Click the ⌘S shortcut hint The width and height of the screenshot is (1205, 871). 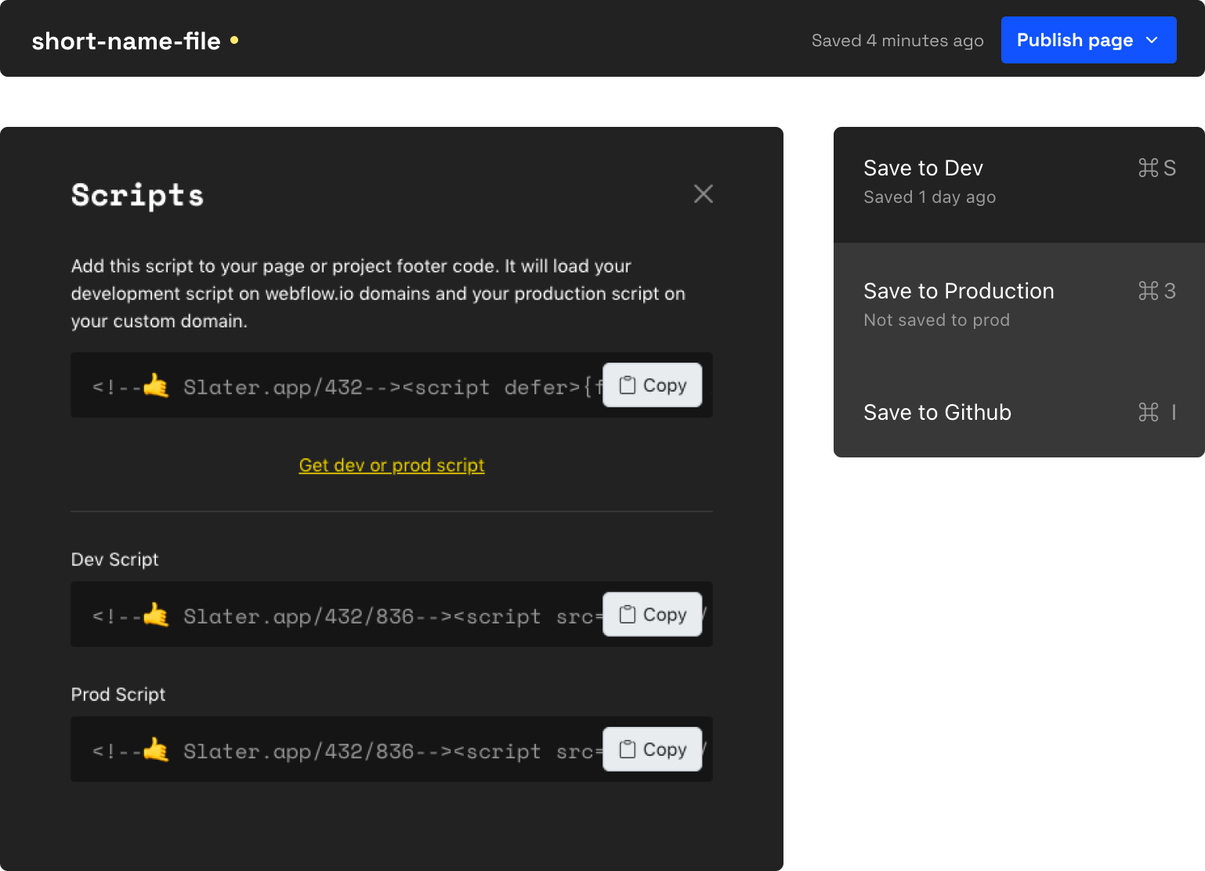(x=1157, y=168)
